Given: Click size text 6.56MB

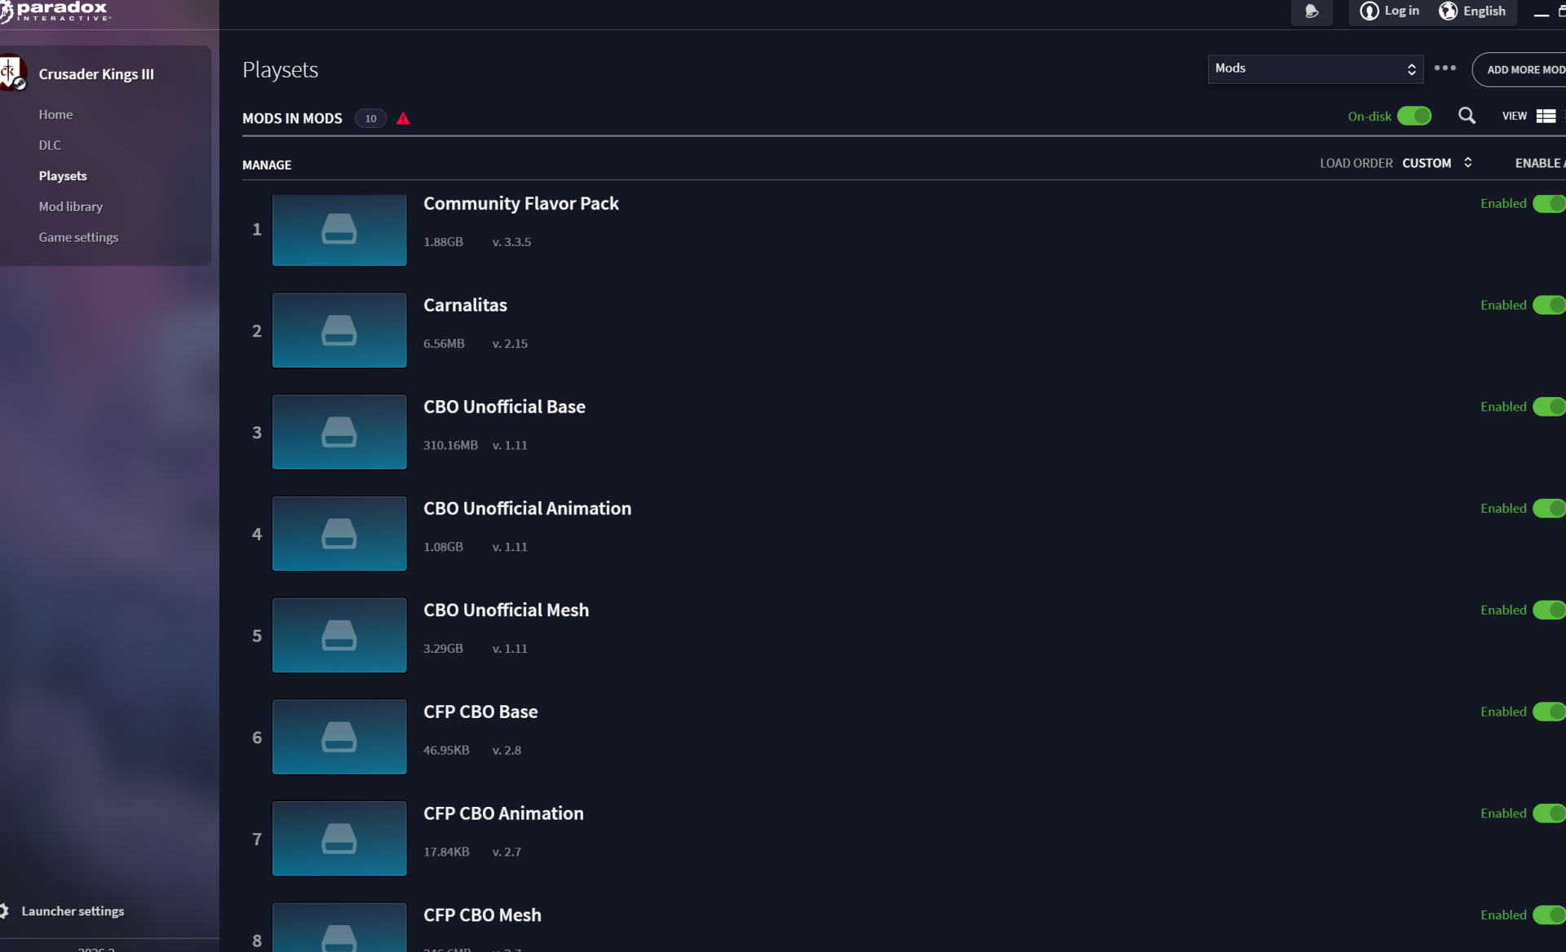Looking at the screenshot, I should tap(444, 343).
